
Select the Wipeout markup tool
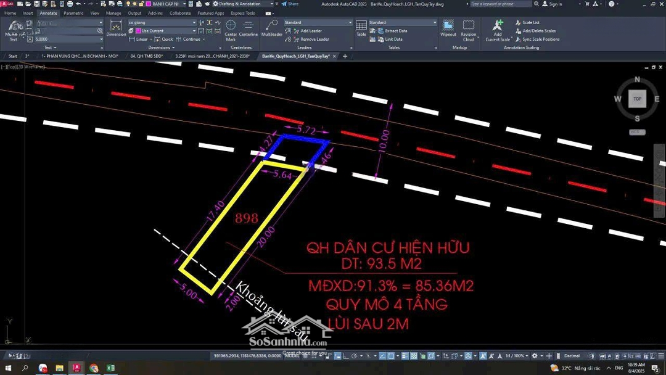click(448, 28)
